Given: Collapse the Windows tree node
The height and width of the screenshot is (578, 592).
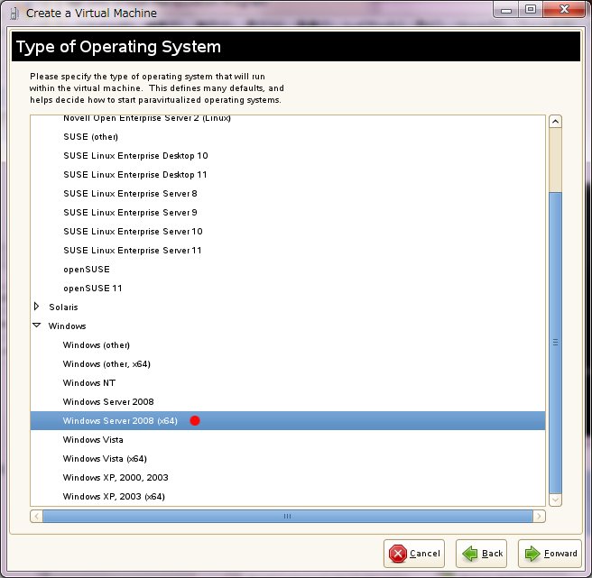Looking at the screenshot, I should click(x=37, y=326).
